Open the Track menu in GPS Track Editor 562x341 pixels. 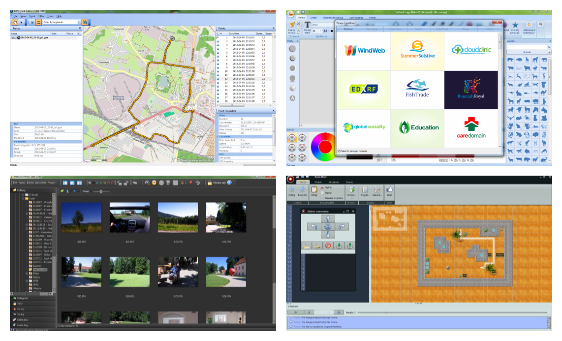pyautogui.click(x=32, y=16)
